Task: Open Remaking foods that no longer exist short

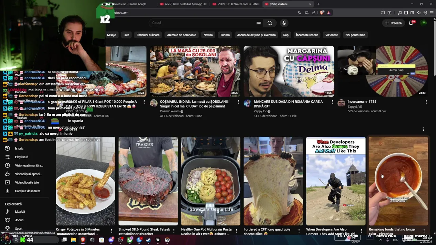Action: [398, 181]
